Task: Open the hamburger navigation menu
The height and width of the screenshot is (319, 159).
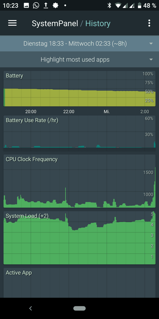Action: click(12, 23)
